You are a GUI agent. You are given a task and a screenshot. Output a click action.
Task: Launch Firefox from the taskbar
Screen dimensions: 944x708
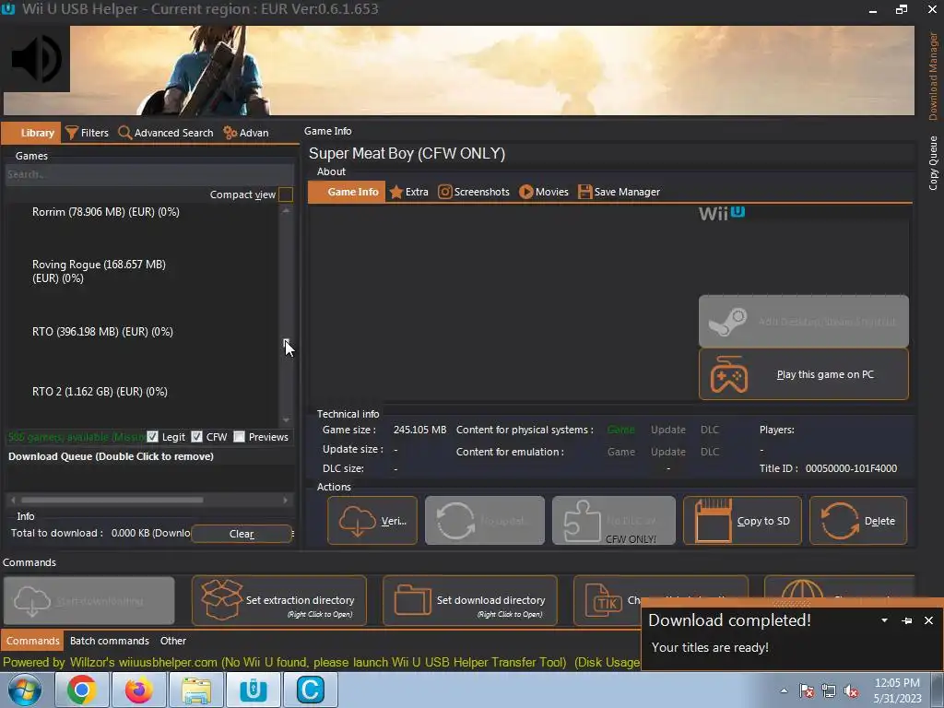pyautogui.click(x=138, y=690)
